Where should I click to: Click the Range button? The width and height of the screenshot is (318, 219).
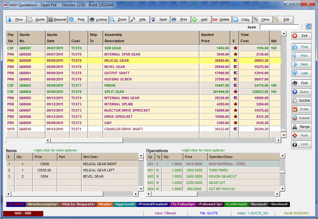301,127
